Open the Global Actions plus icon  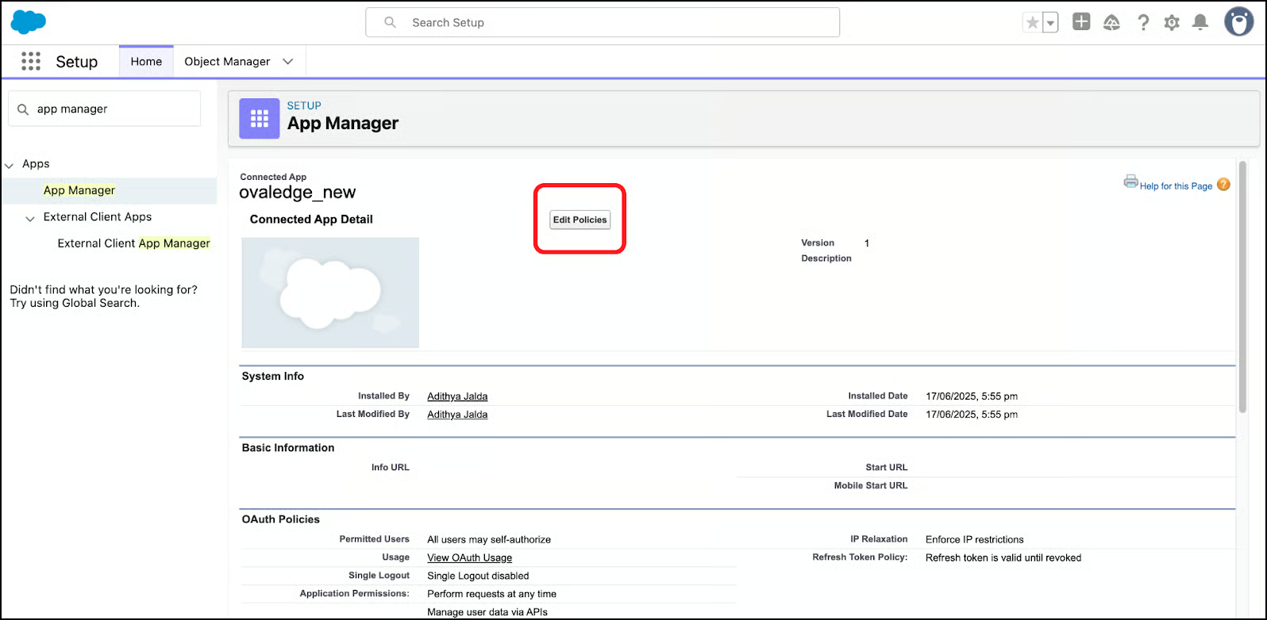click(x=1081, y=22)
